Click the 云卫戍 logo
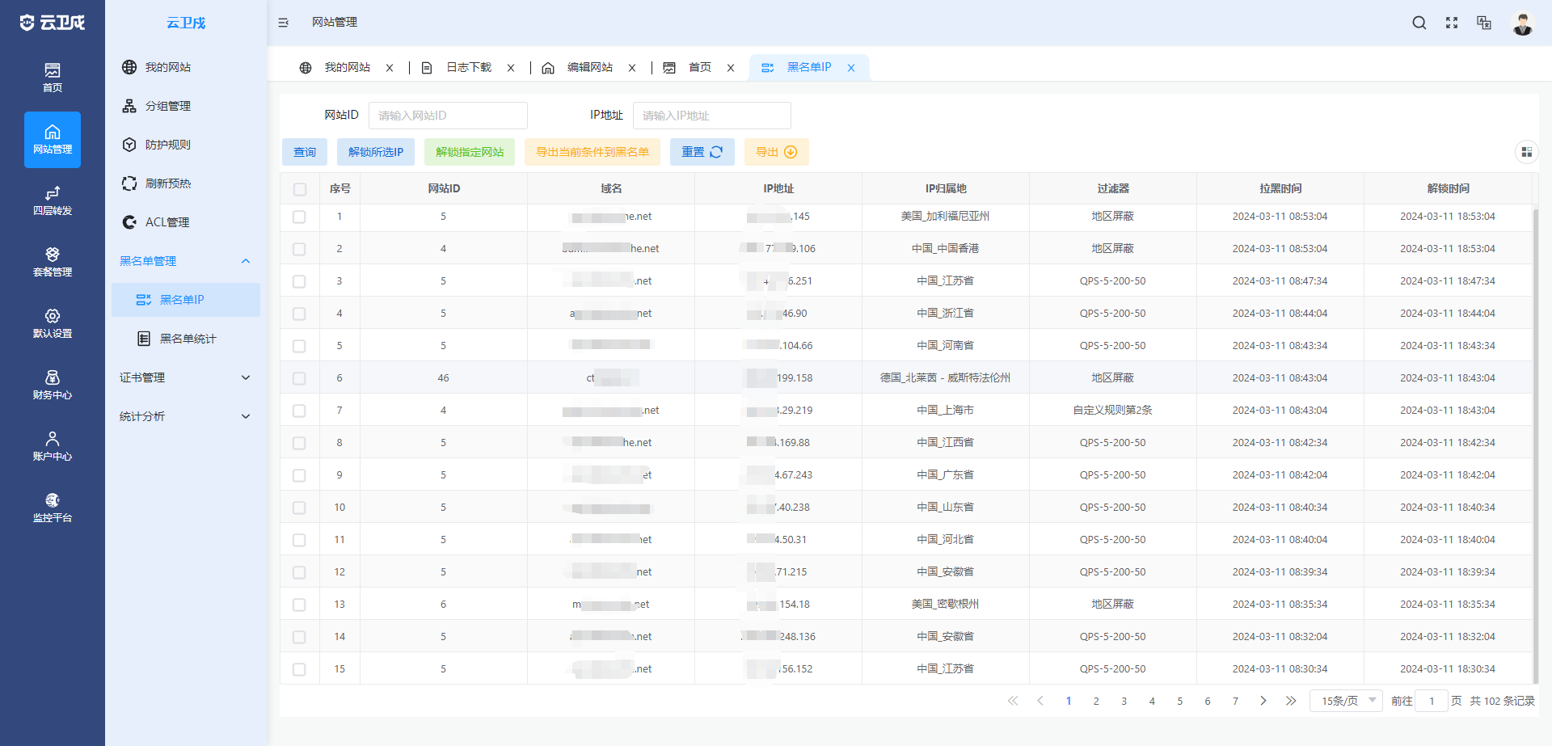This screenshot has height=746, width=1552. pyautogui.click(x=53, y=23)
